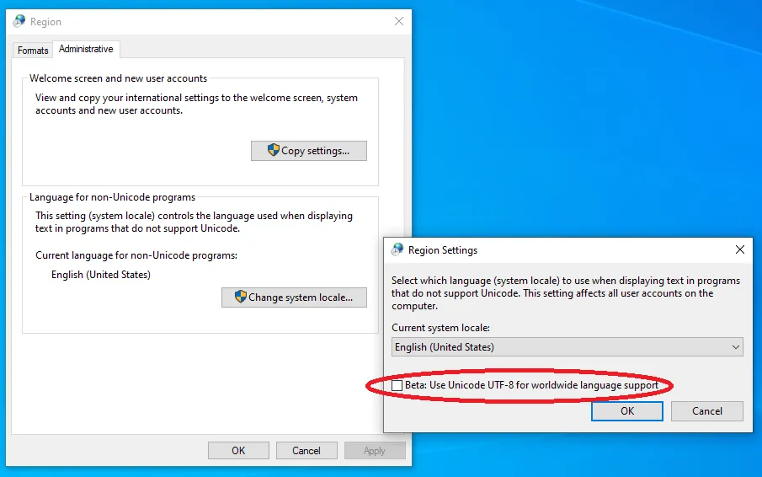Click 'Current language for non-Unicode programs:' label
This screenshot has width=762, height=477.
tap(136, 255)
